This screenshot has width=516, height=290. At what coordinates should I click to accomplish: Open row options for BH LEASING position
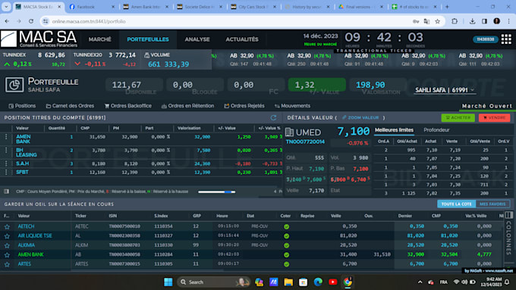pos(6,150)
